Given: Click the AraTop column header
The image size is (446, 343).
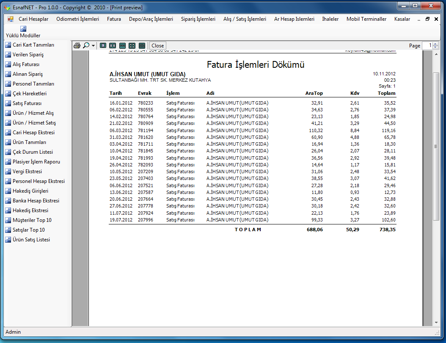Looking at the screenshot, I should coord(314,93).
